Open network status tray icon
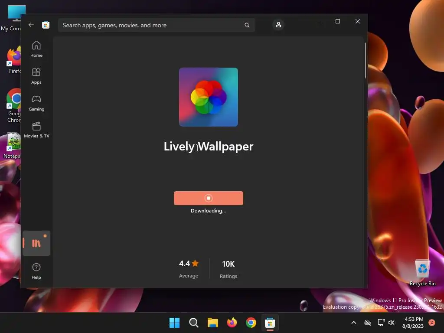 click(x=382, y=323)
